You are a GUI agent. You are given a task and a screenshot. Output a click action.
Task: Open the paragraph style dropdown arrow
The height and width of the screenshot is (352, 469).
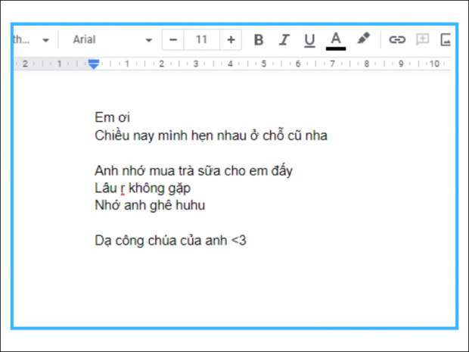tap(45, 40)
